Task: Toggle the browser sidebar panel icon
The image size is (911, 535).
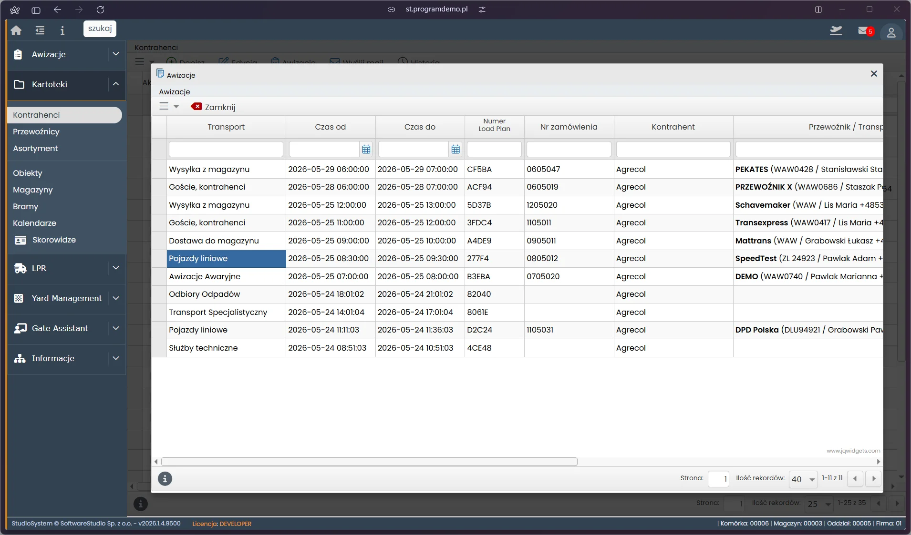Action: 36,10
